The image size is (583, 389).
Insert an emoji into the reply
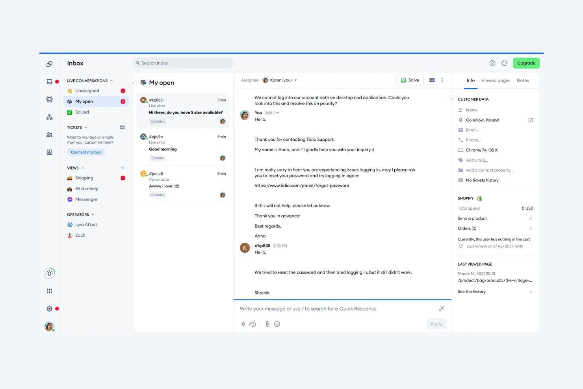277,324
